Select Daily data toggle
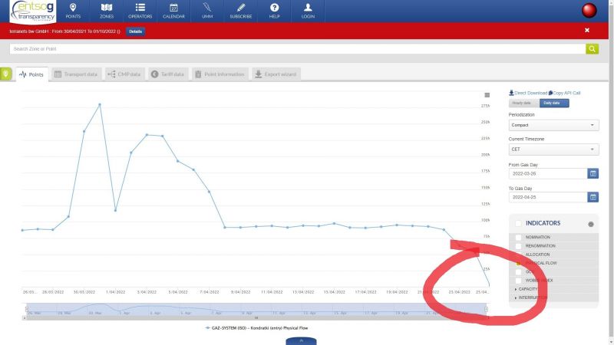 (554, 103)
